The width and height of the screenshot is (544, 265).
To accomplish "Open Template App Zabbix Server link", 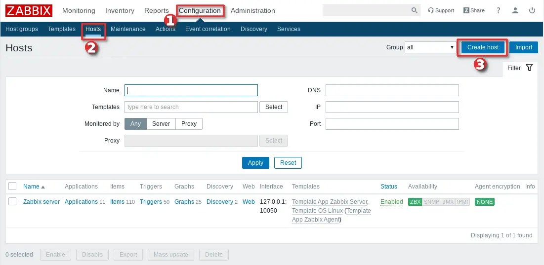I will (x=330, y=202).
